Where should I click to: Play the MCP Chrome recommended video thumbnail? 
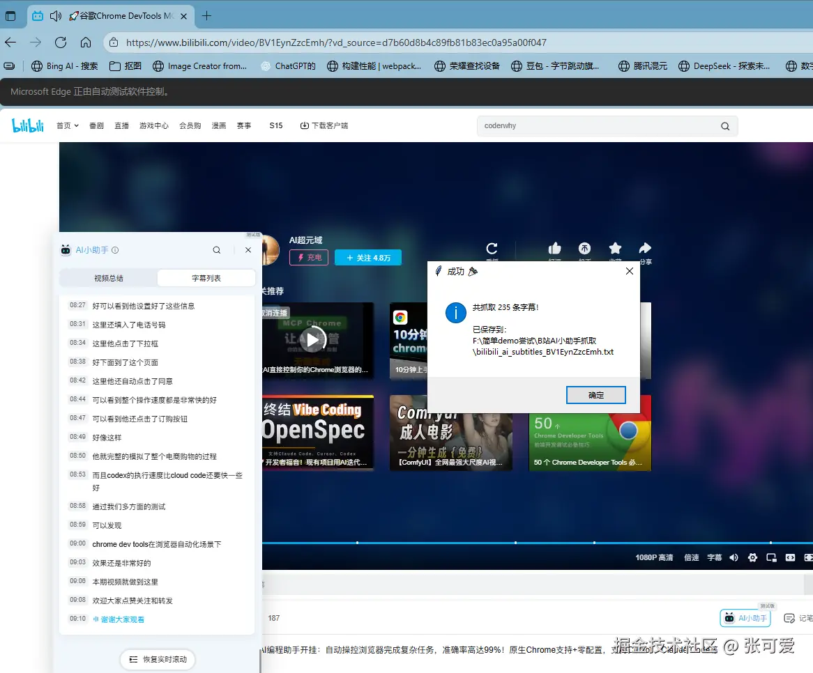coord(318,340)
